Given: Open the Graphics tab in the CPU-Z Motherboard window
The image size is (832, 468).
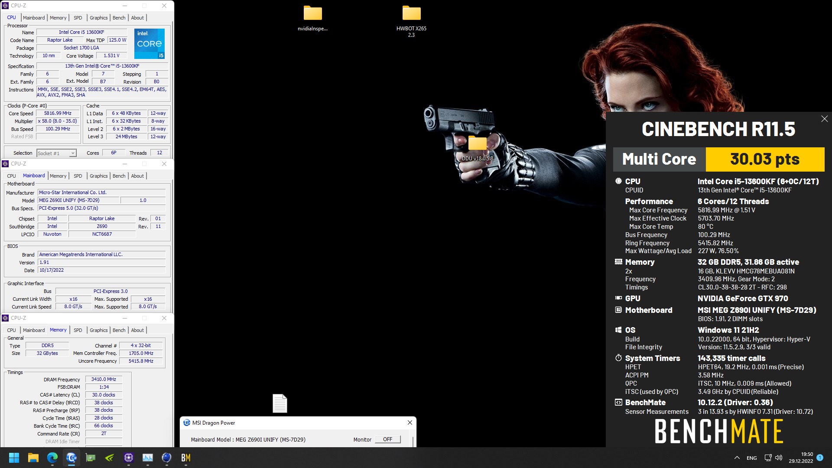Looking at the screenshot, I should tap(99, 176).
